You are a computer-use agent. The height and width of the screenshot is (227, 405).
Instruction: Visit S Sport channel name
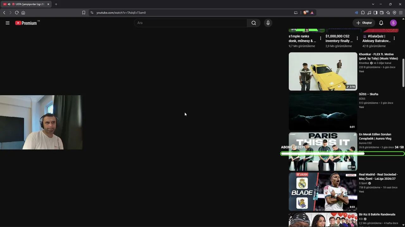(x=363, y=183)
